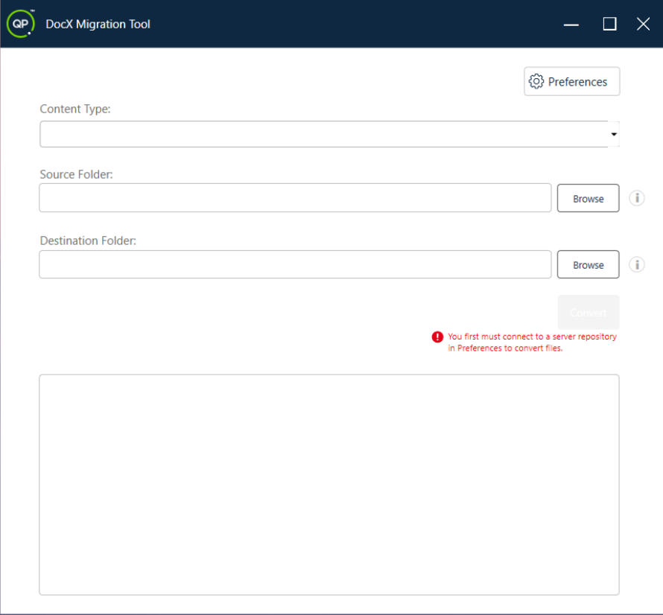Click the red error alert icon
This screenshot has height=615, width=663.
click(x=437, y=337)
